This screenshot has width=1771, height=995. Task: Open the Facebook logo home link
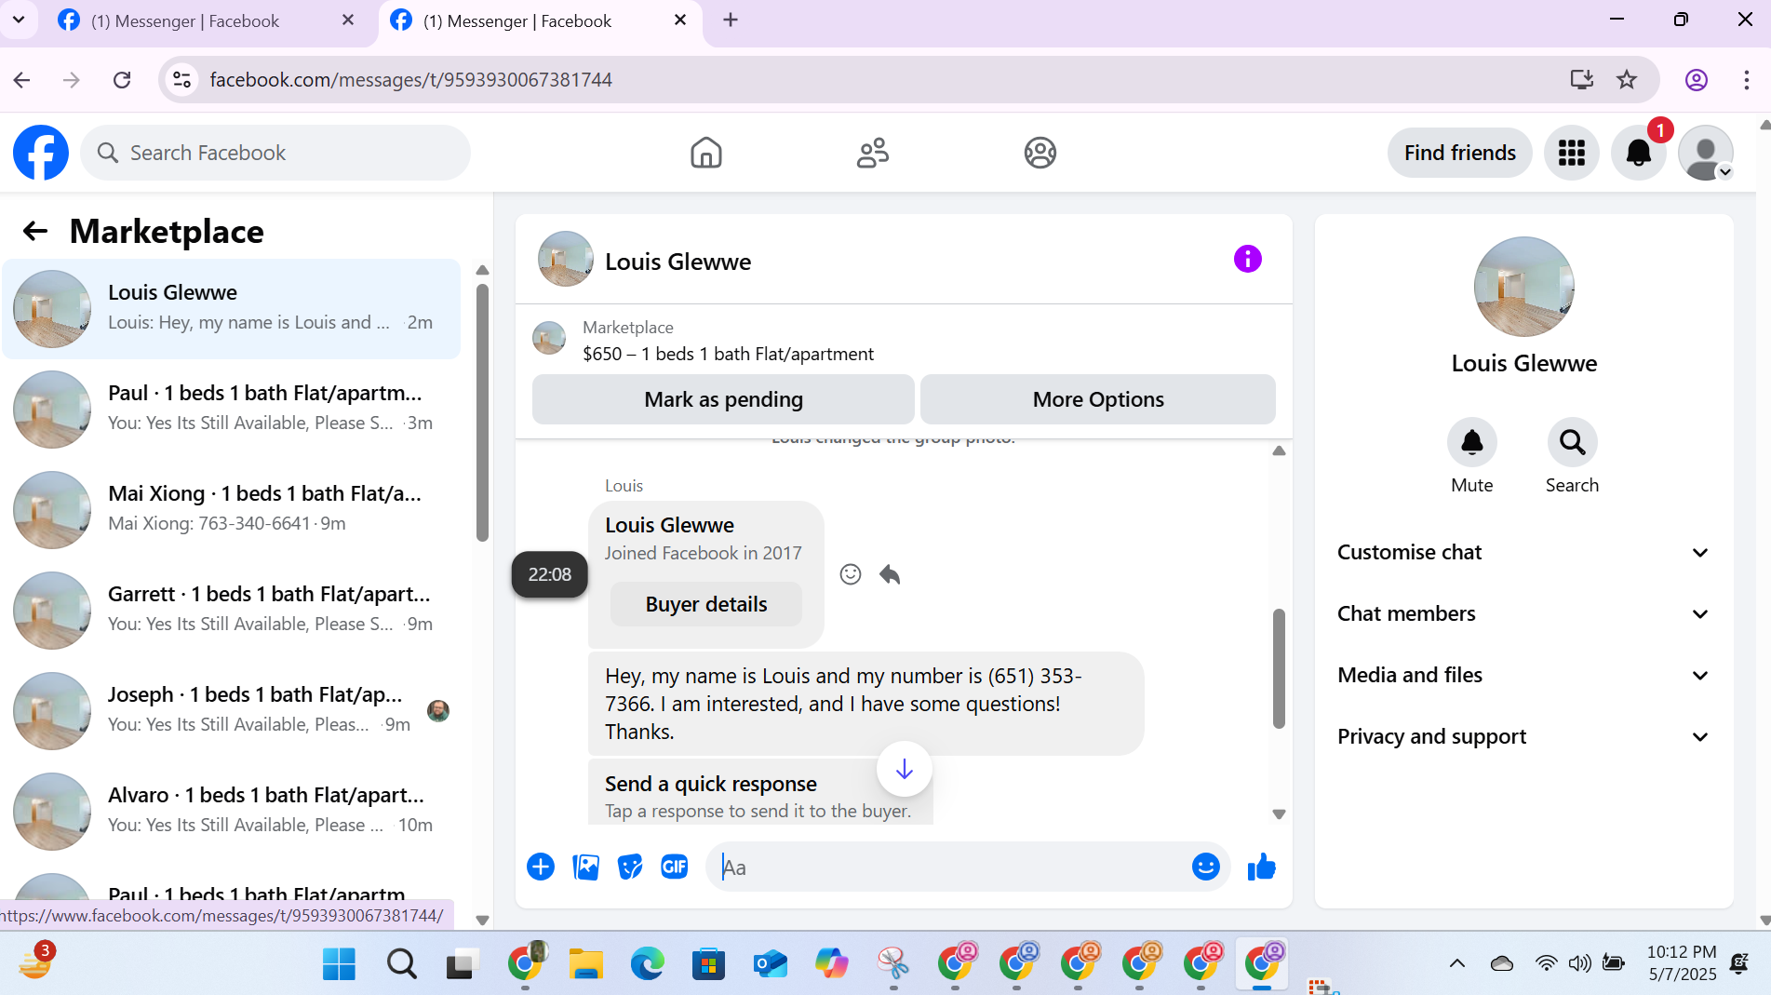[41, 153]
